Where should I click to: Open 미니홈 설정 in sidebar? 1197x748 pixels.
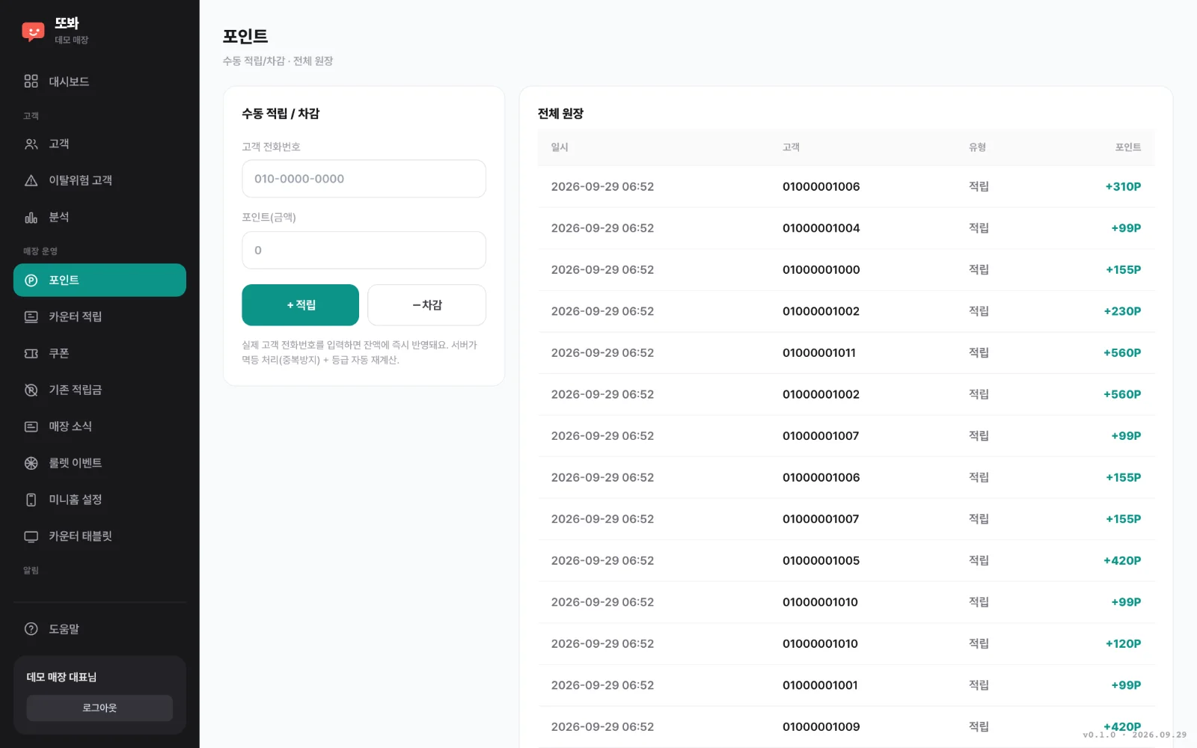tap(100, 500)
